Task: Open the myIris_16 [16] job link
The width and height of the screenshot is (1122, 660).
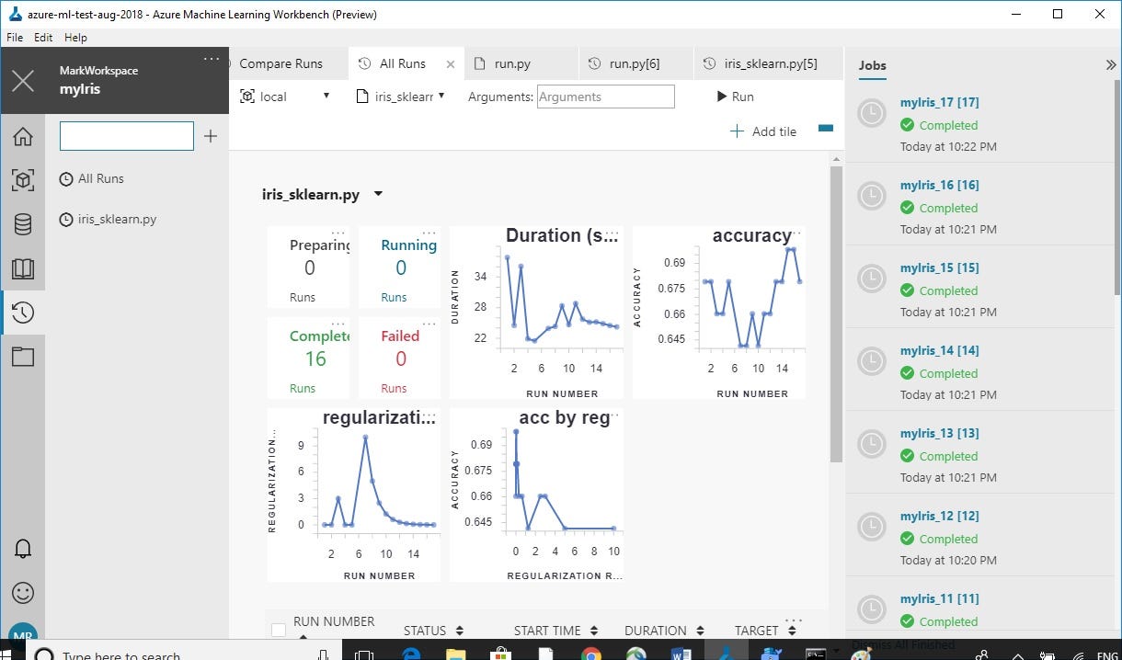Action: click(x=939, y=185)
